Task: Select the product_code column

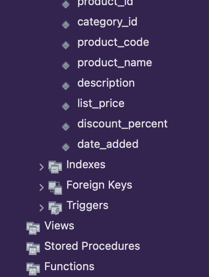Action: tap(113, 42)
